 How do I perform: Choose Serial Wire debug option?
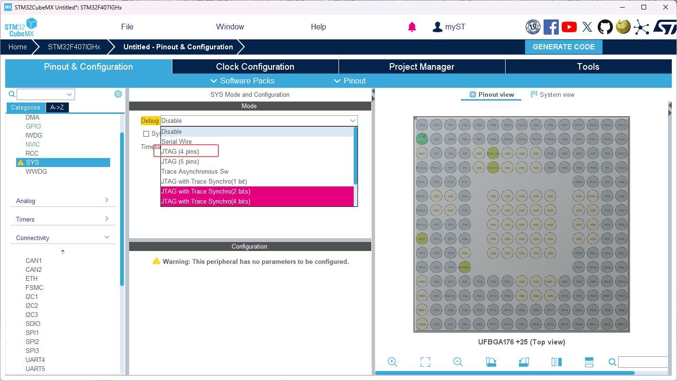257,141
